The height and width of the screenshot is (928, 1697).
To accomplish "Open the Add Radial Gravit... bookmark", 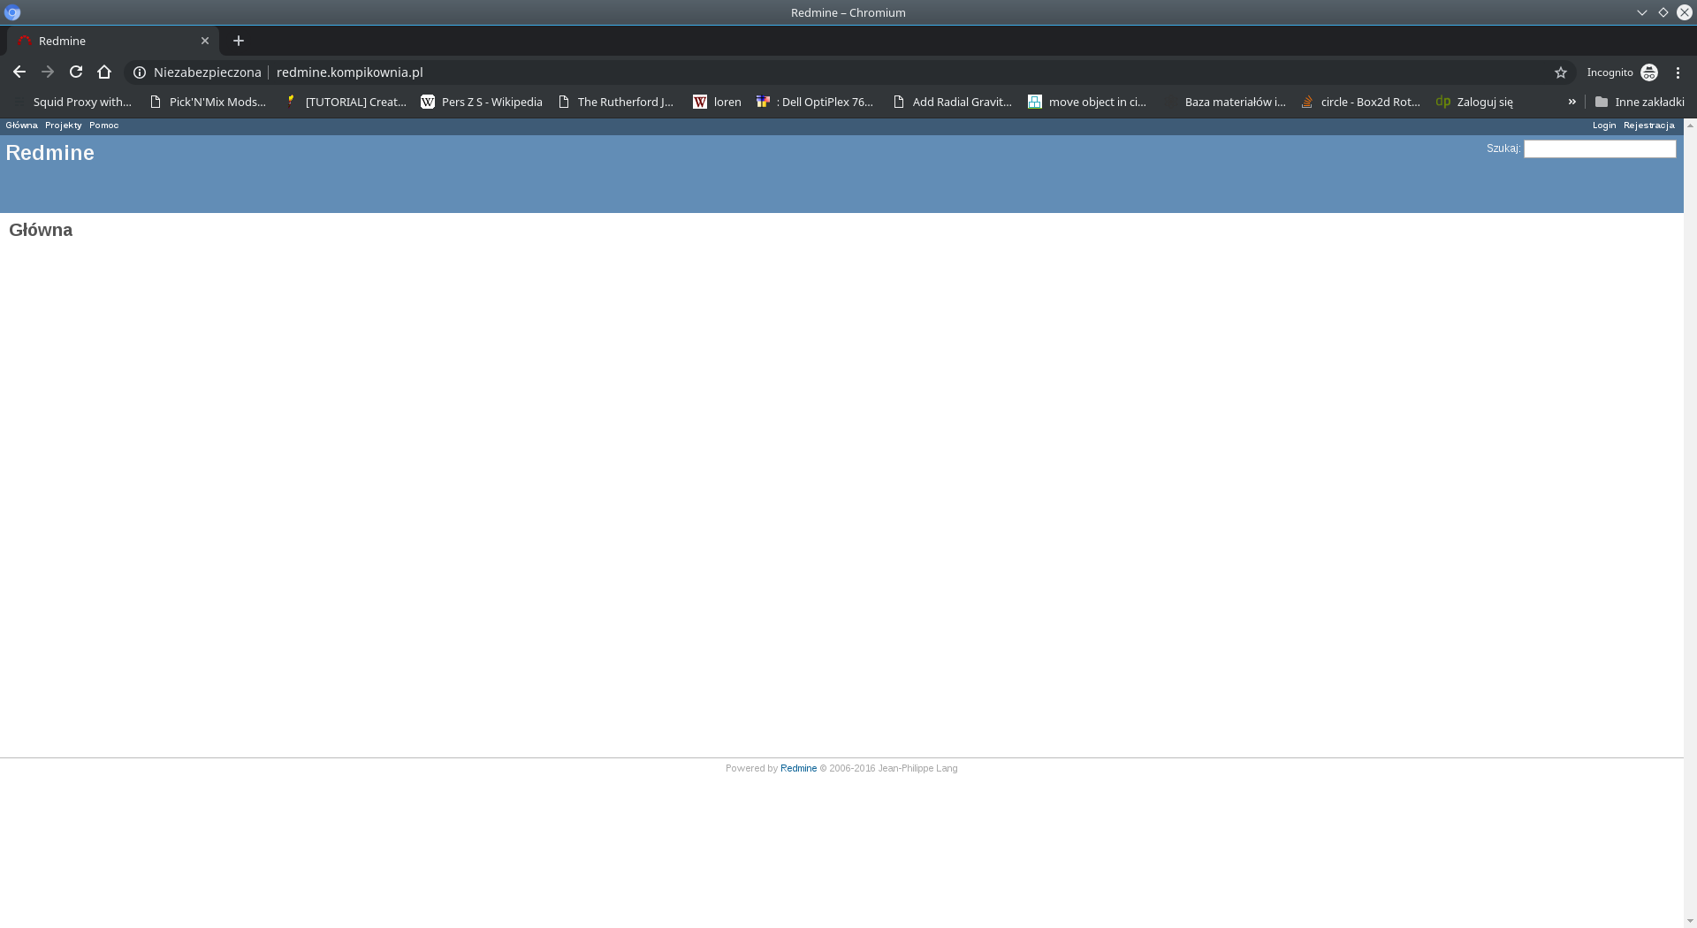I will coord(953,102).
